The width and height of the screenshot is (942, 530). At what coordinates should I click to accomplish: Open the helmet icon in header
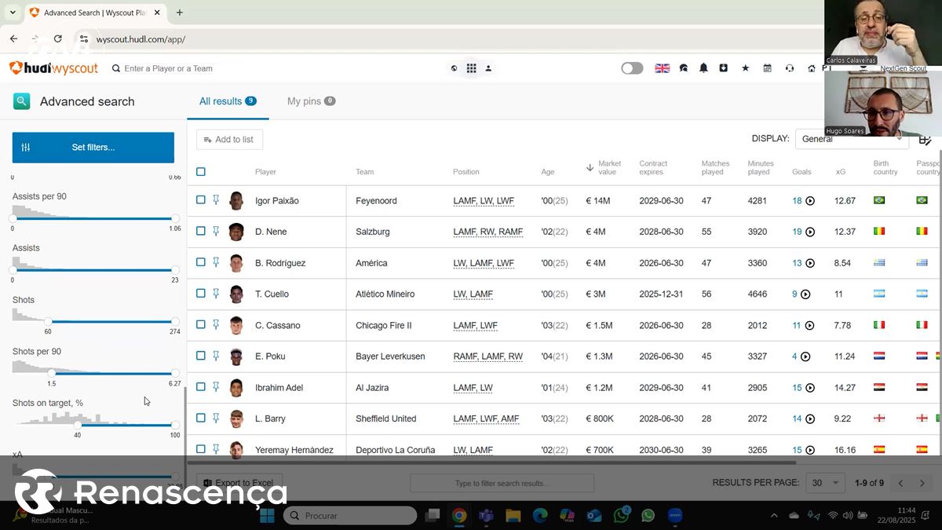pos(684,68)
